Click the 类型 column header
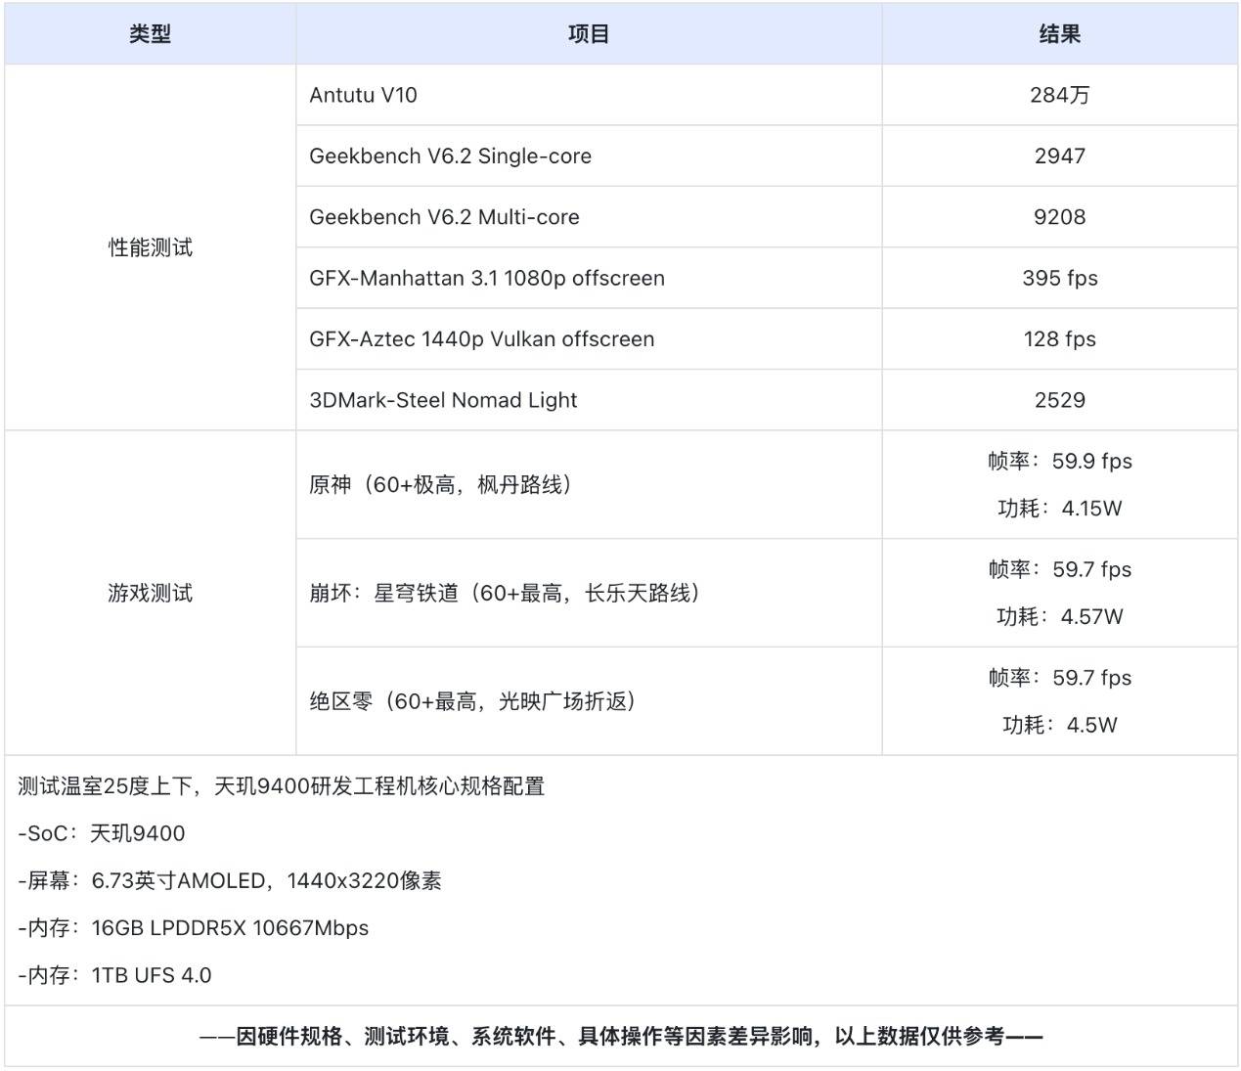This screenshot has height=1071, width=1241. [x=150, y=34]
